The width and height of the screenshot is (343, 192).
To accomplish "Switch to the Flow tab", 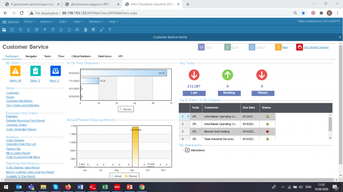I will point(61,56).
